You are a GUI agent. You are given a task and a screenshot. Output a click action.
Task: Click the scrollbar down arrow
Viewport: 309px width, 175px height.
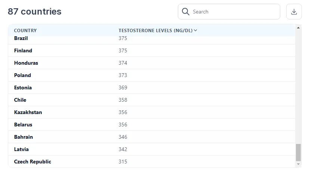pos(298,164)
